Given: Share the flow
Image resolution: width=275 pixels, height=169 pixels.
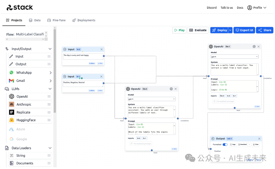Looking at the screenshot, I should (x=265, y=30).
